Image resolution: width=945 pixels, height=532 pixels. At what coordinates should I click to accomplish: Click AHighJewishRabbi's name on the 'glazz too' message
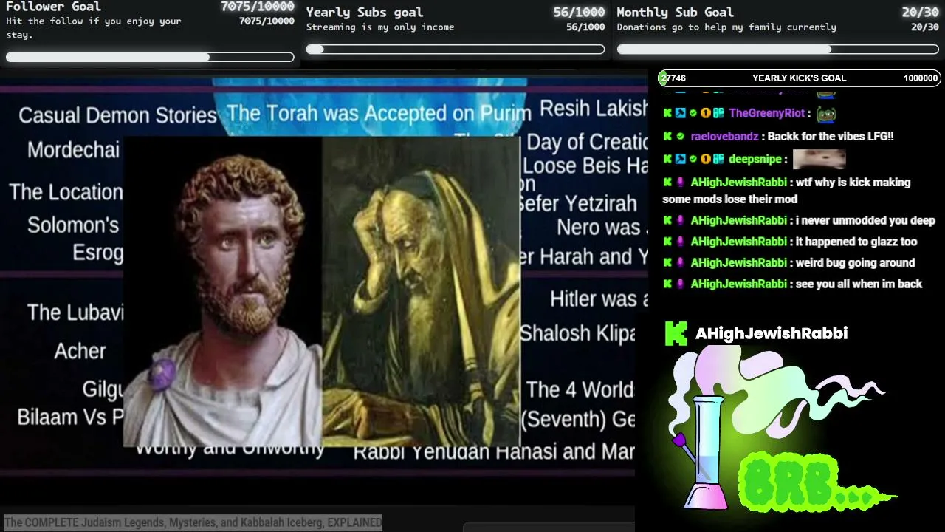(738, 242)
